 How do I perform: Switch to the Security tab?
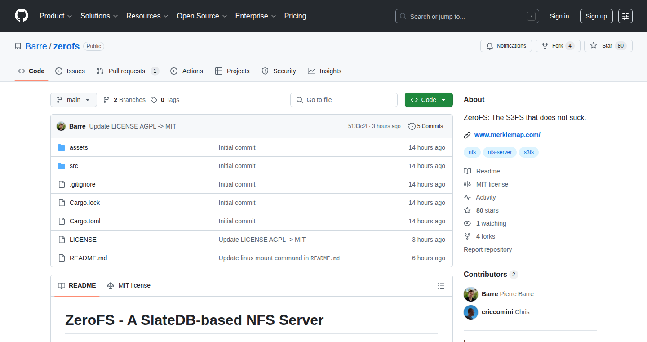tap(279, 71)
